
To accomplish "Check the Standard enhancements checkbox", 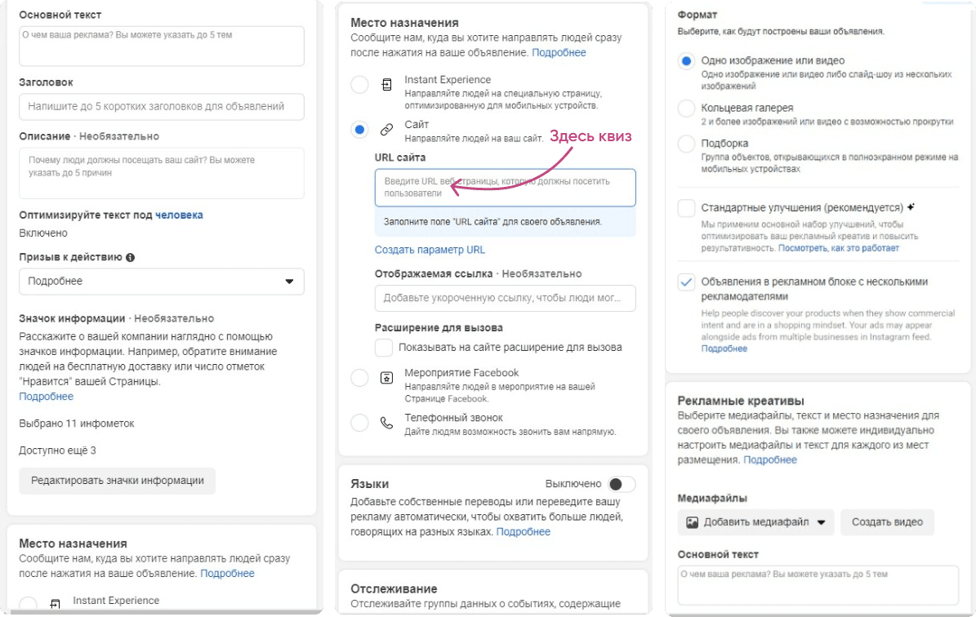I will [687, 207].
